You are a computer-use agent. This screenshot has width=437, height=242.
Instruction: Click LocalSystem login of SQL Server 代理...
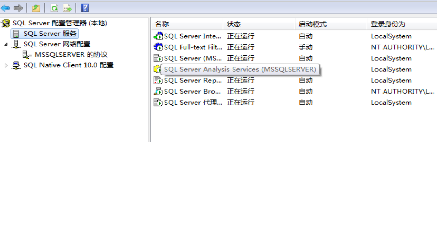pyautogui.click(x=391, y=103)
